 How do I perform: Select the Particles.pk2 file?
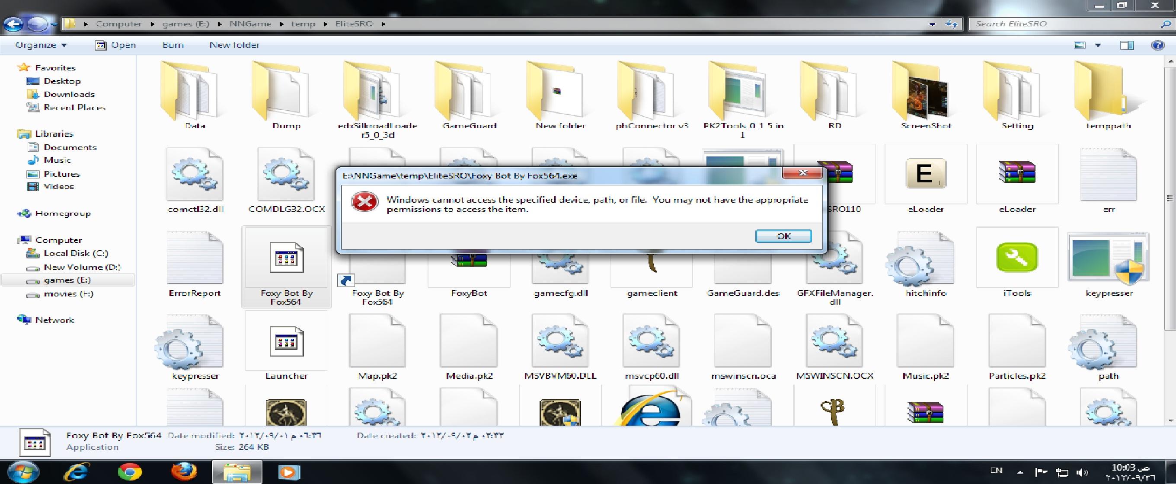click(x=1016, y=347)
